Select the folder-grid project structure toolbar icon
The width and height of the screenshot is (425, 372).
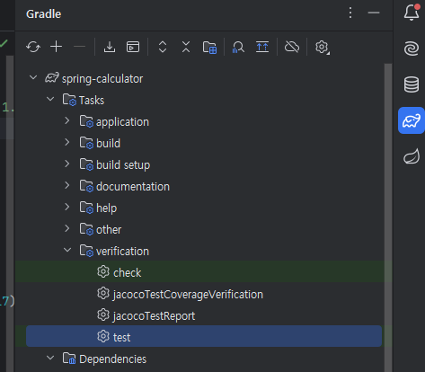209,48
